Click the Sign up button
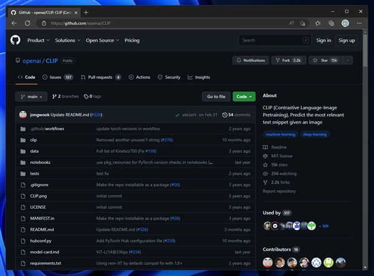Screen dimensions: 374x276 click(x=347, y=40)
